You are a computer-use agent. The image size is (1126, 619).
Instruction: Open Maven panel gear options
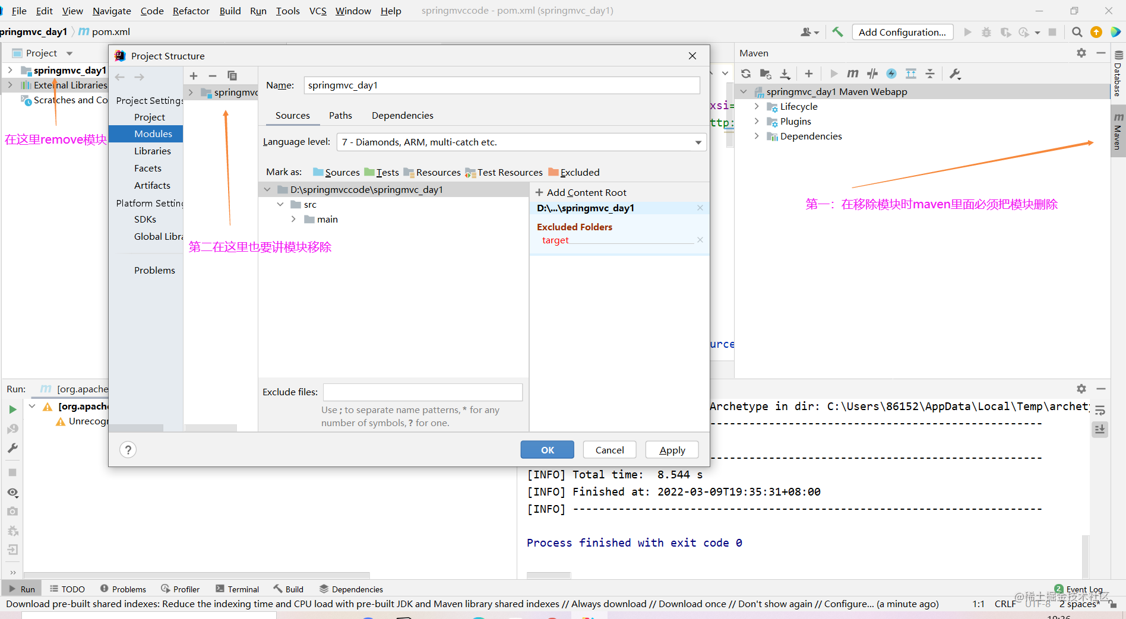(x=1081, y=53)
